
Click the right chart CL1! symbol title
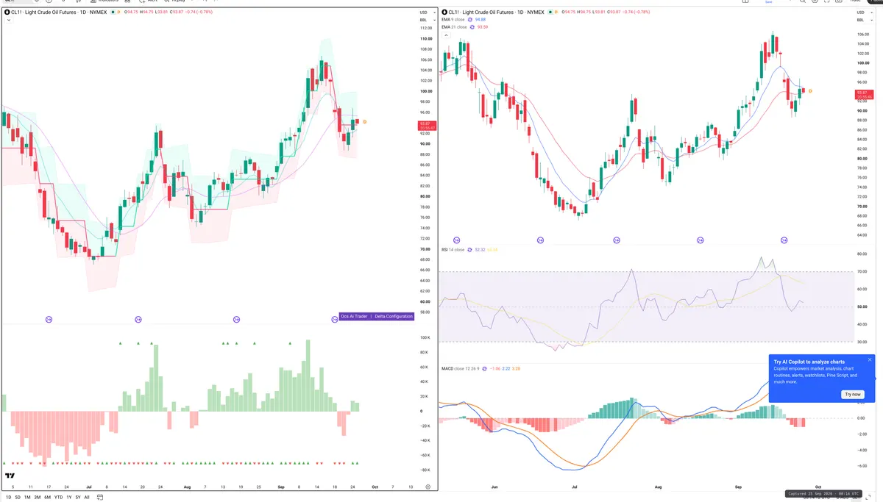496,12
